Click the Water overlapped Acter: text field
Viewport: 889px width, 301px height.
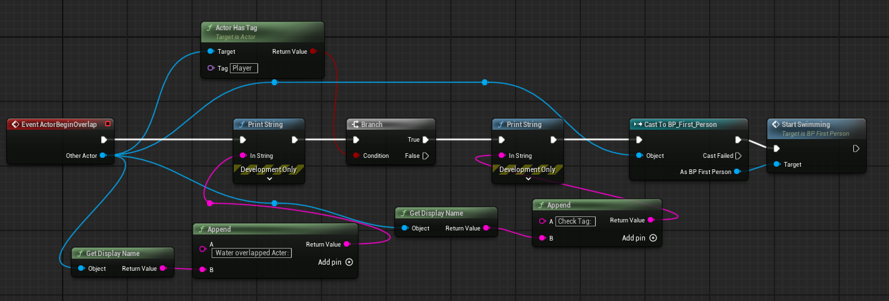point(251,253)
